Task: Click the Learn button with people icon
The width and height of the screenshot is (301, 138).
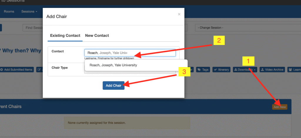Action: [x=295, y=70]
